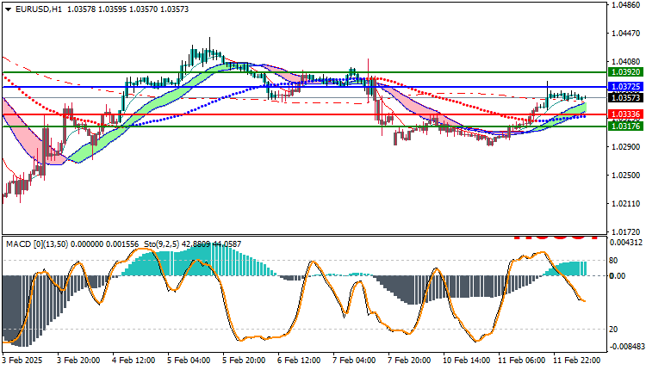Select the 3 Feb 20:00 time label
Screen dimensions: 646x370
coord(78,361)
